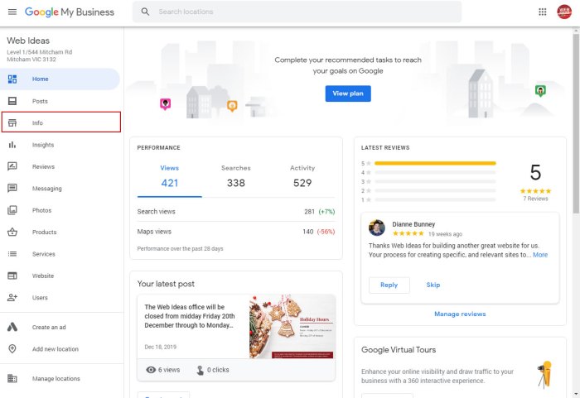
Task: Click the Create an ad icon
Action: pyautogui.click(x=12, y=327)
